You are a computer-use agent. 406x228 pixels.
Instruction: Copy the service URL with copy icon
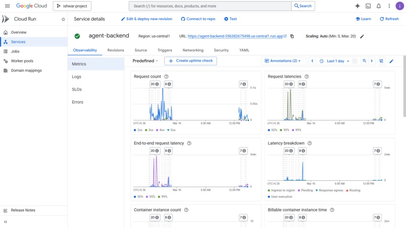click(292, 36)
